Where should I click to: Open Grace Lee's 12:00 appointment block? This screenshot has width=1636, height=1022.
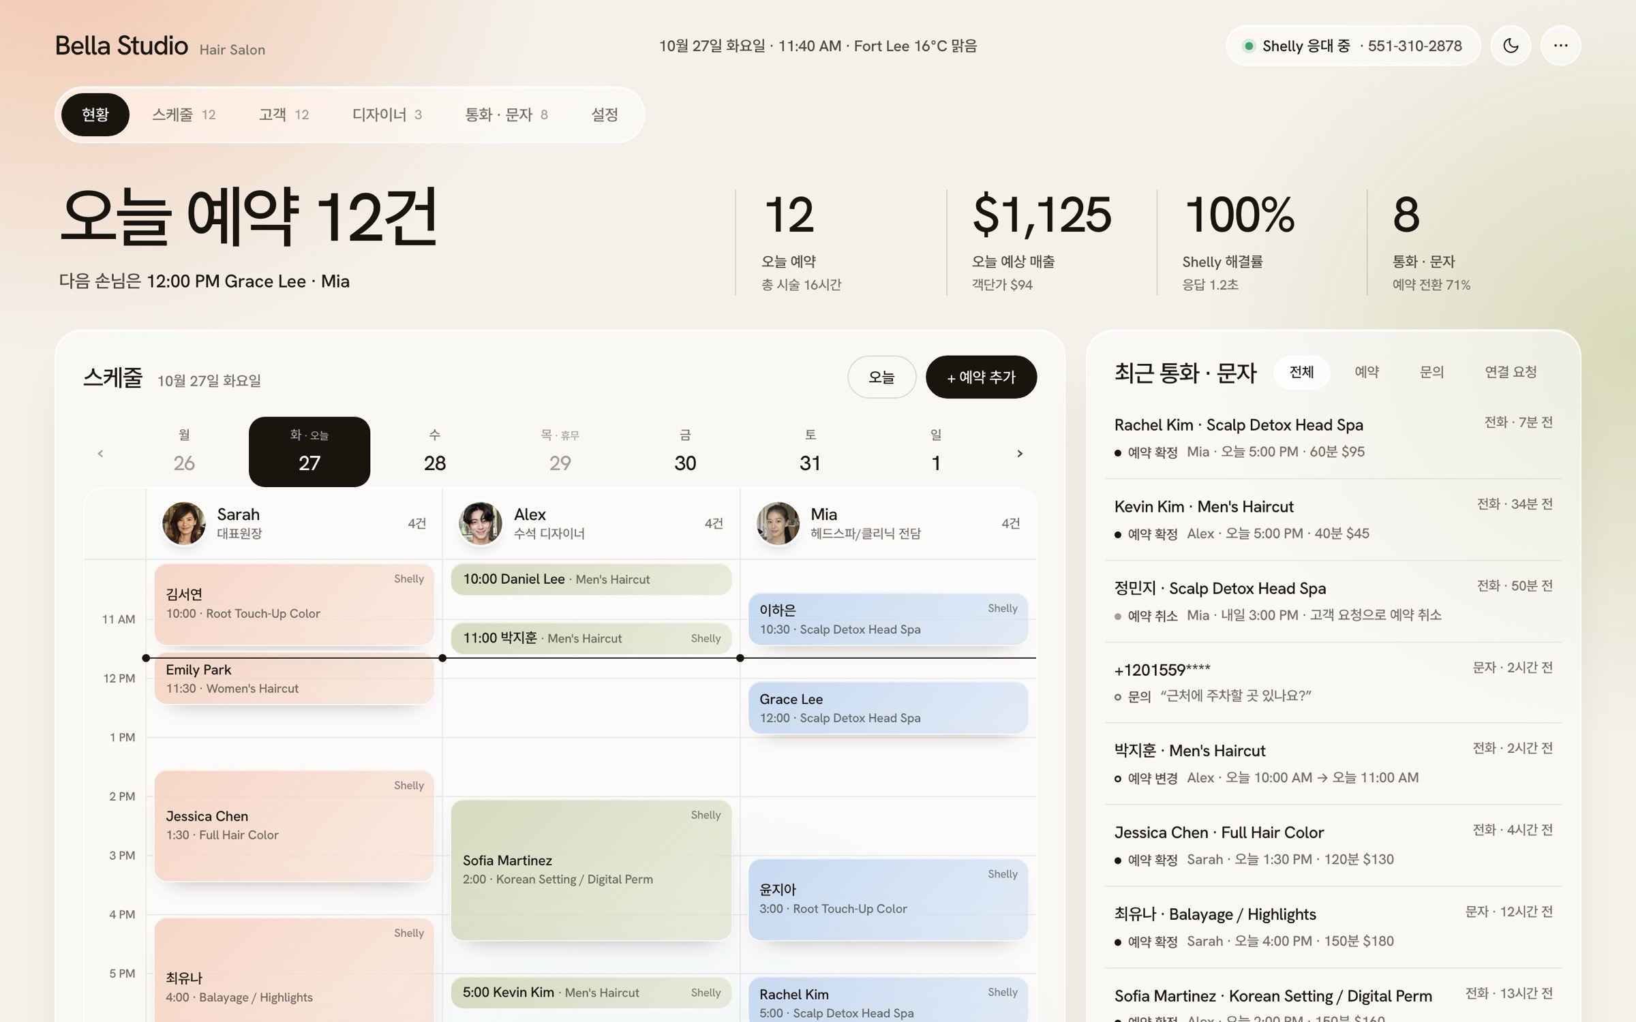tap(888, 708)
